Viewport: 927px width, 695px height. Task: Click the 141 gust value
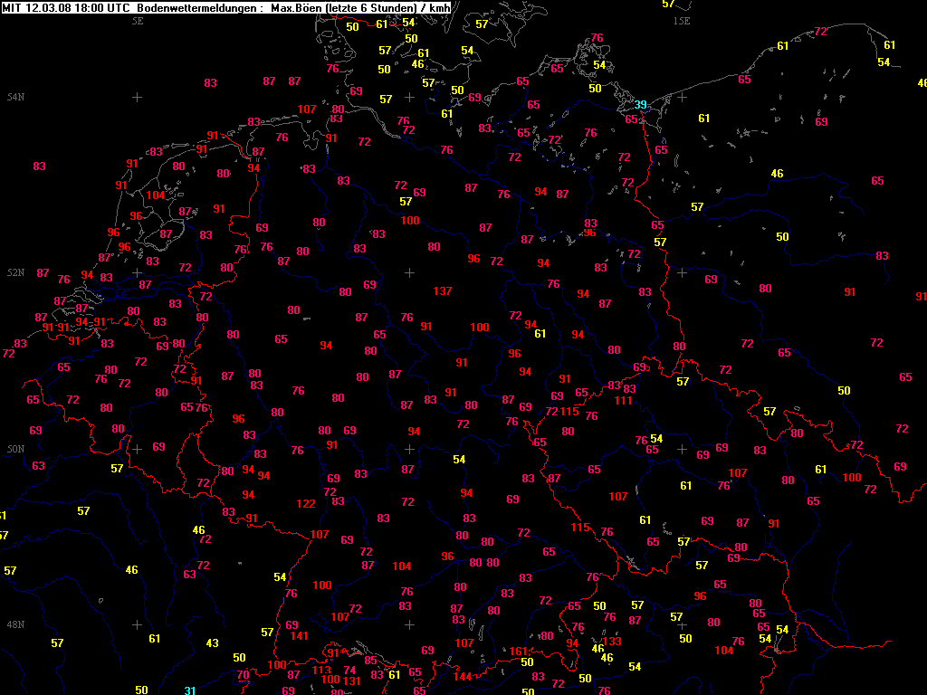pyautogui.click(x=301, y=636)
